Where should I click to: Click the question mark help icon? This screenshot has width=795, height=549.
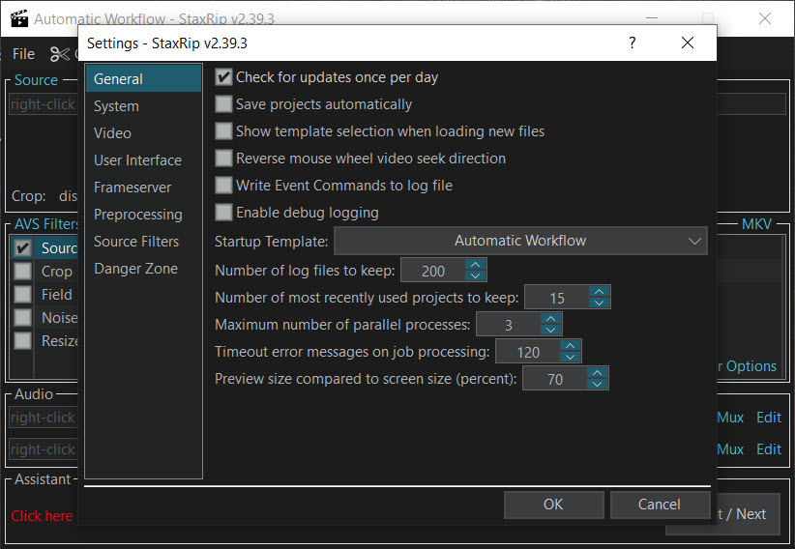pos(632,43)
